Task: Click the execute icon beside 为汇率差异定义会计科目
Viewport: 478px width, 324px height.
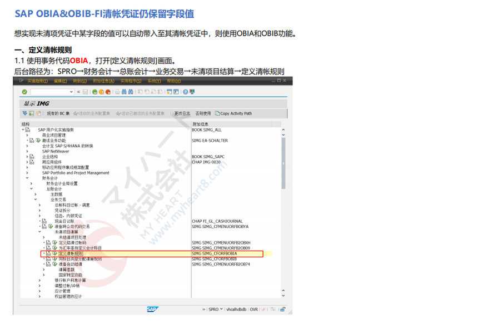Action: tap(55, 248)
